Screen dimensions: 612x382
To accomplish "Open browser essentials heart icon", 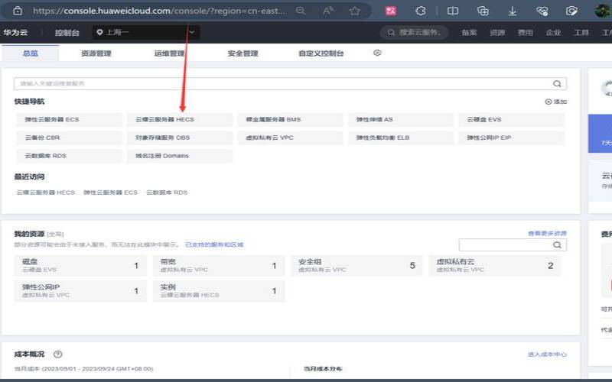I will [x=542, y=11].
